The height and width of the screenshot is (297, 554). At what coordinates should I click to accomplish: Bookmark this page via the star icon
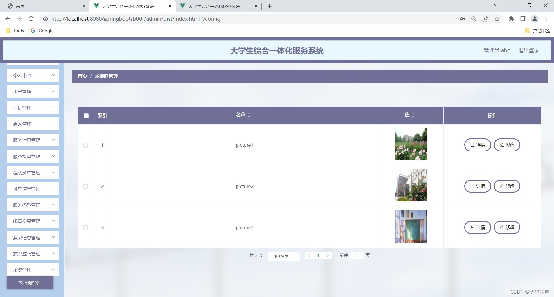pos(497,19)
